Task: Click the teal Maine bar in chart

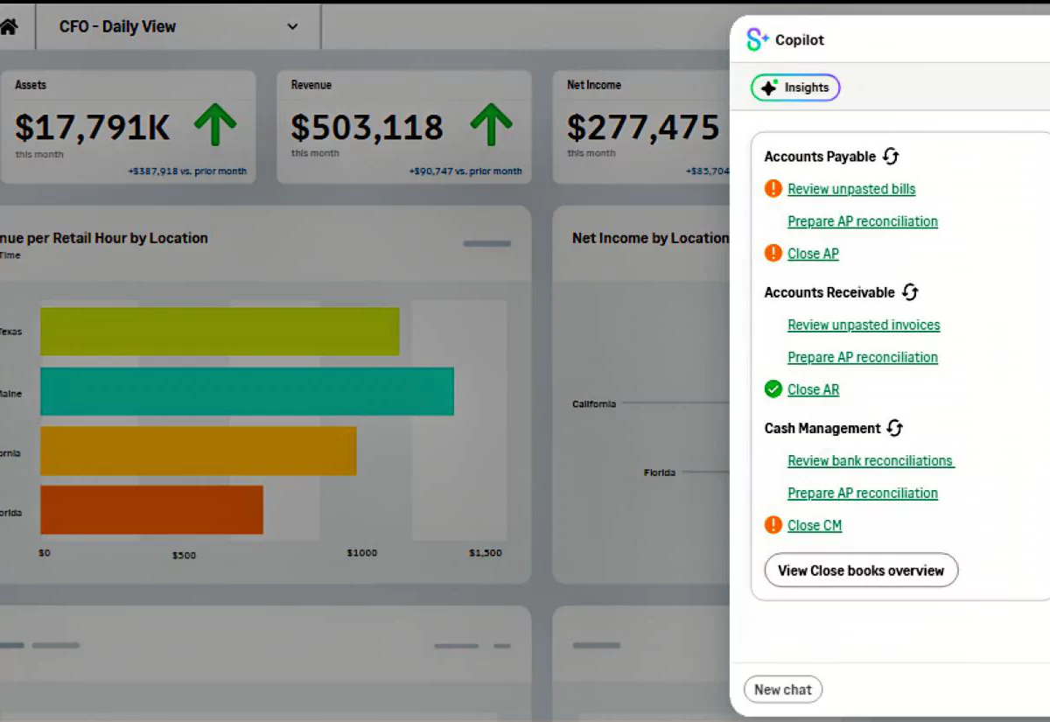Action: pos(247,391)
